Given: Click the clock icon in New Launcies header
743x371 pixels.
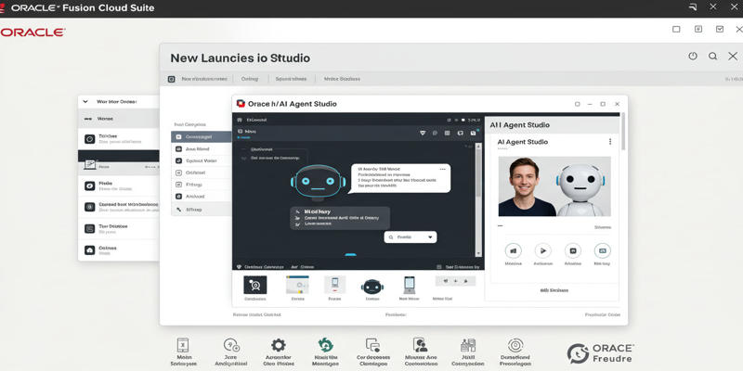Looking at the screenshot, I should click(692, 57).
